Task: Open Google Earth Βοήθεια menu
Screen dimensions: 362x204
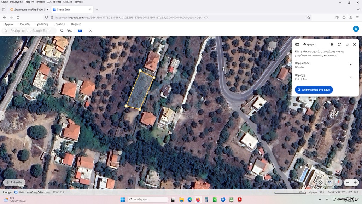Action: tap(76, 24)
